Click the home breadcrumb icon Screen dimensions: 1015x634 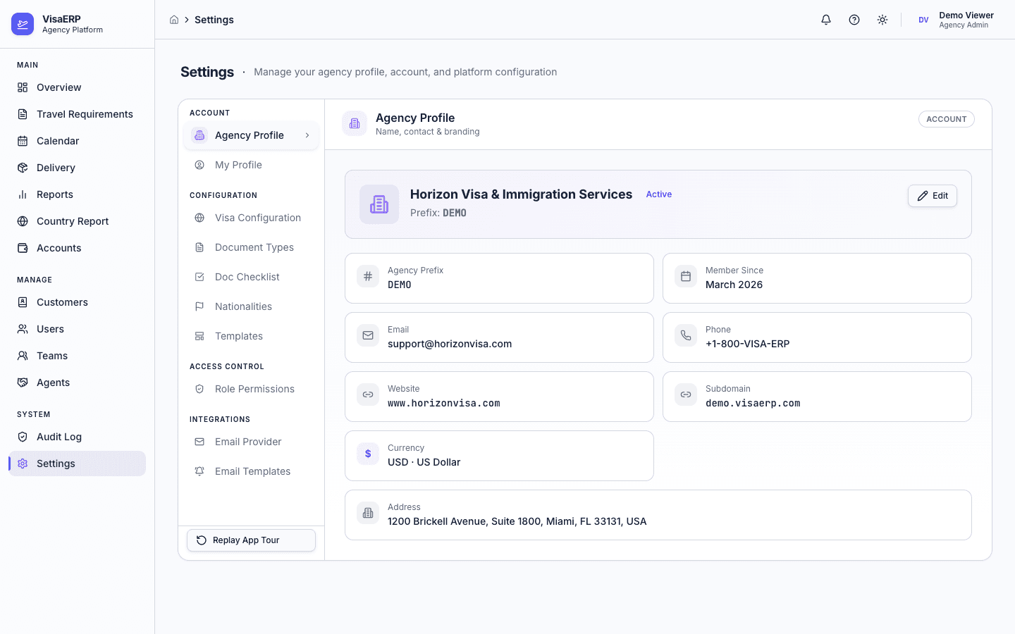click(174, 20)
